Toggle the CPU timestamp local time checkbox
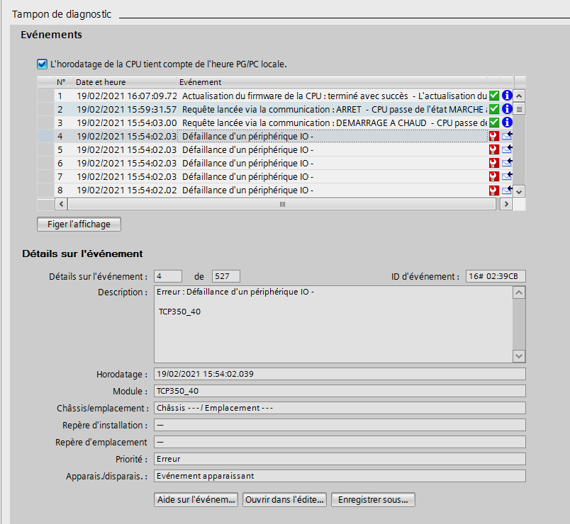Image resolution: width=570 pixels, height=524 pixels. [43, 64]
